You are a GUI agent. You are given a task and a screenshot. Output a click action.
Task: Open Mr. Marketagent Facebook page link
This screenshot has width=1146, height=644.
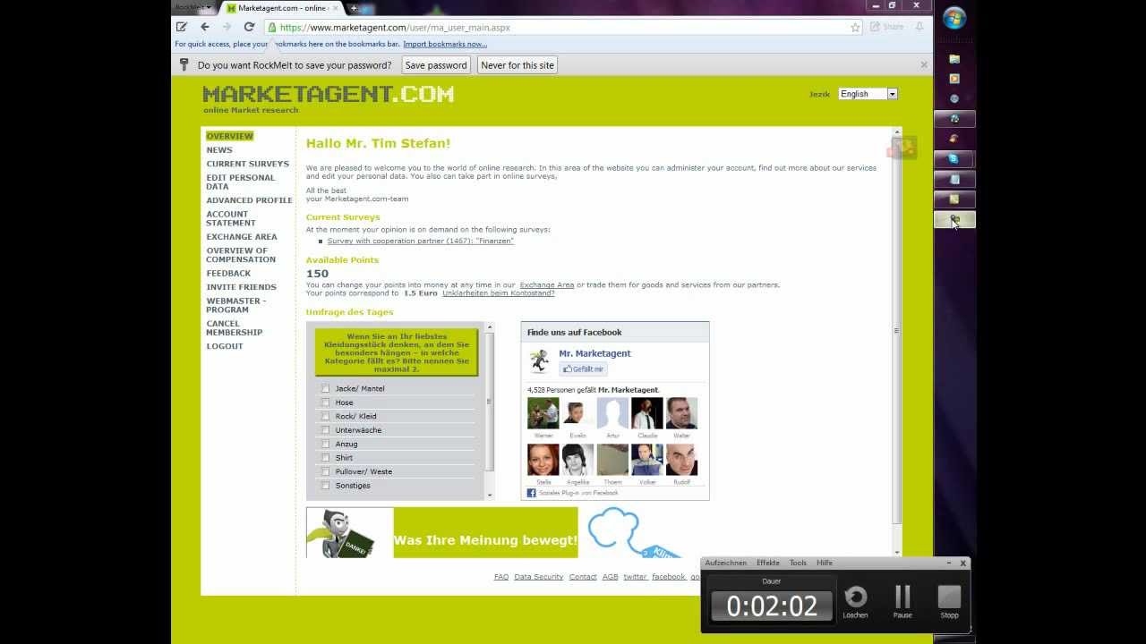click(595, 353)
